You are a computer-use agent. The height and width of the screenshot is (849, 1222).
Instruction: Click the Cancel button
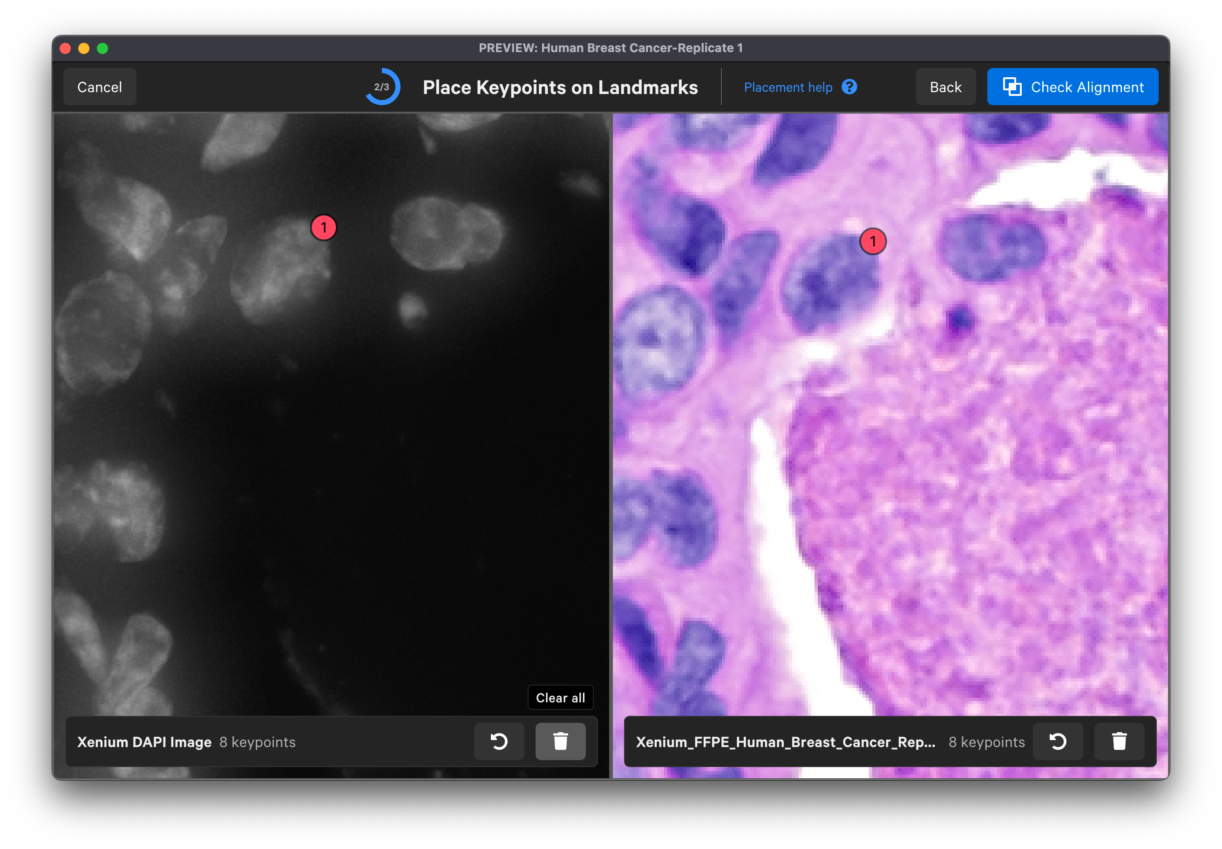[x=100, y=87]
